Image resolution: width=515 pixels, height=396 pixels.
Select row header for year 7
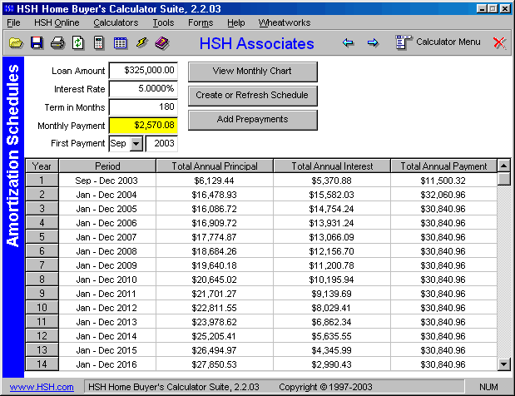coord(42,265)
